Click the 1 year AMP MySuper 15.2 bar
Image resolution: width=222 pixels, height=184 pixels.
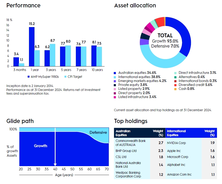32,47
